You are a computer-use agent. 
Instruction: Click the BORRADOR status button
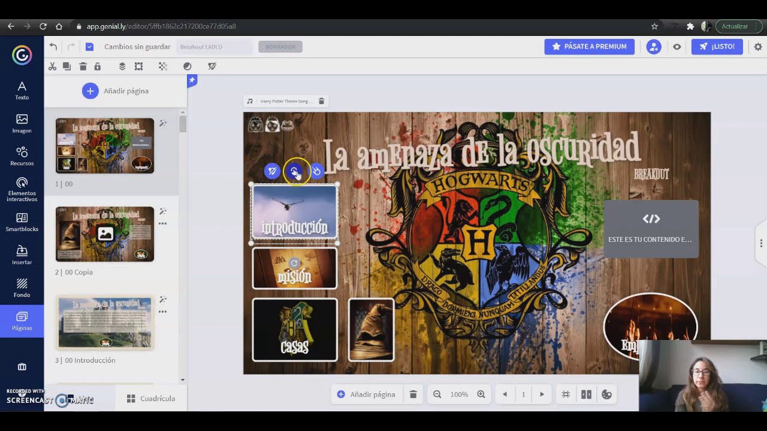click(x=280, y=47)
